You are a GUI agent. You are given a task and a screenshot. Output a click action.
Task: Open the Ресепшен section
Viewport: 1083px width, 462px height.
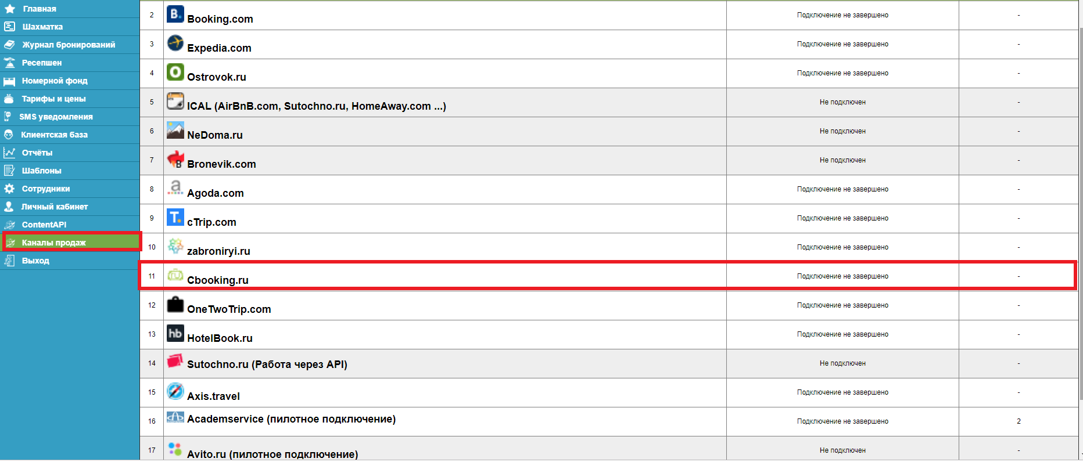42,63
